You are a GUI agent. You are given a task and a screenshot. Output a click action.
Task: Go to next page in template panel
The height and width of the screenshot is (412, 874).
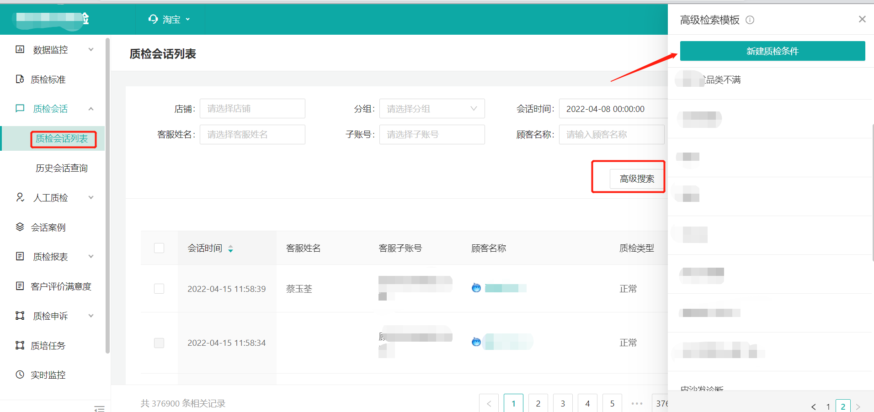(858, 407)
